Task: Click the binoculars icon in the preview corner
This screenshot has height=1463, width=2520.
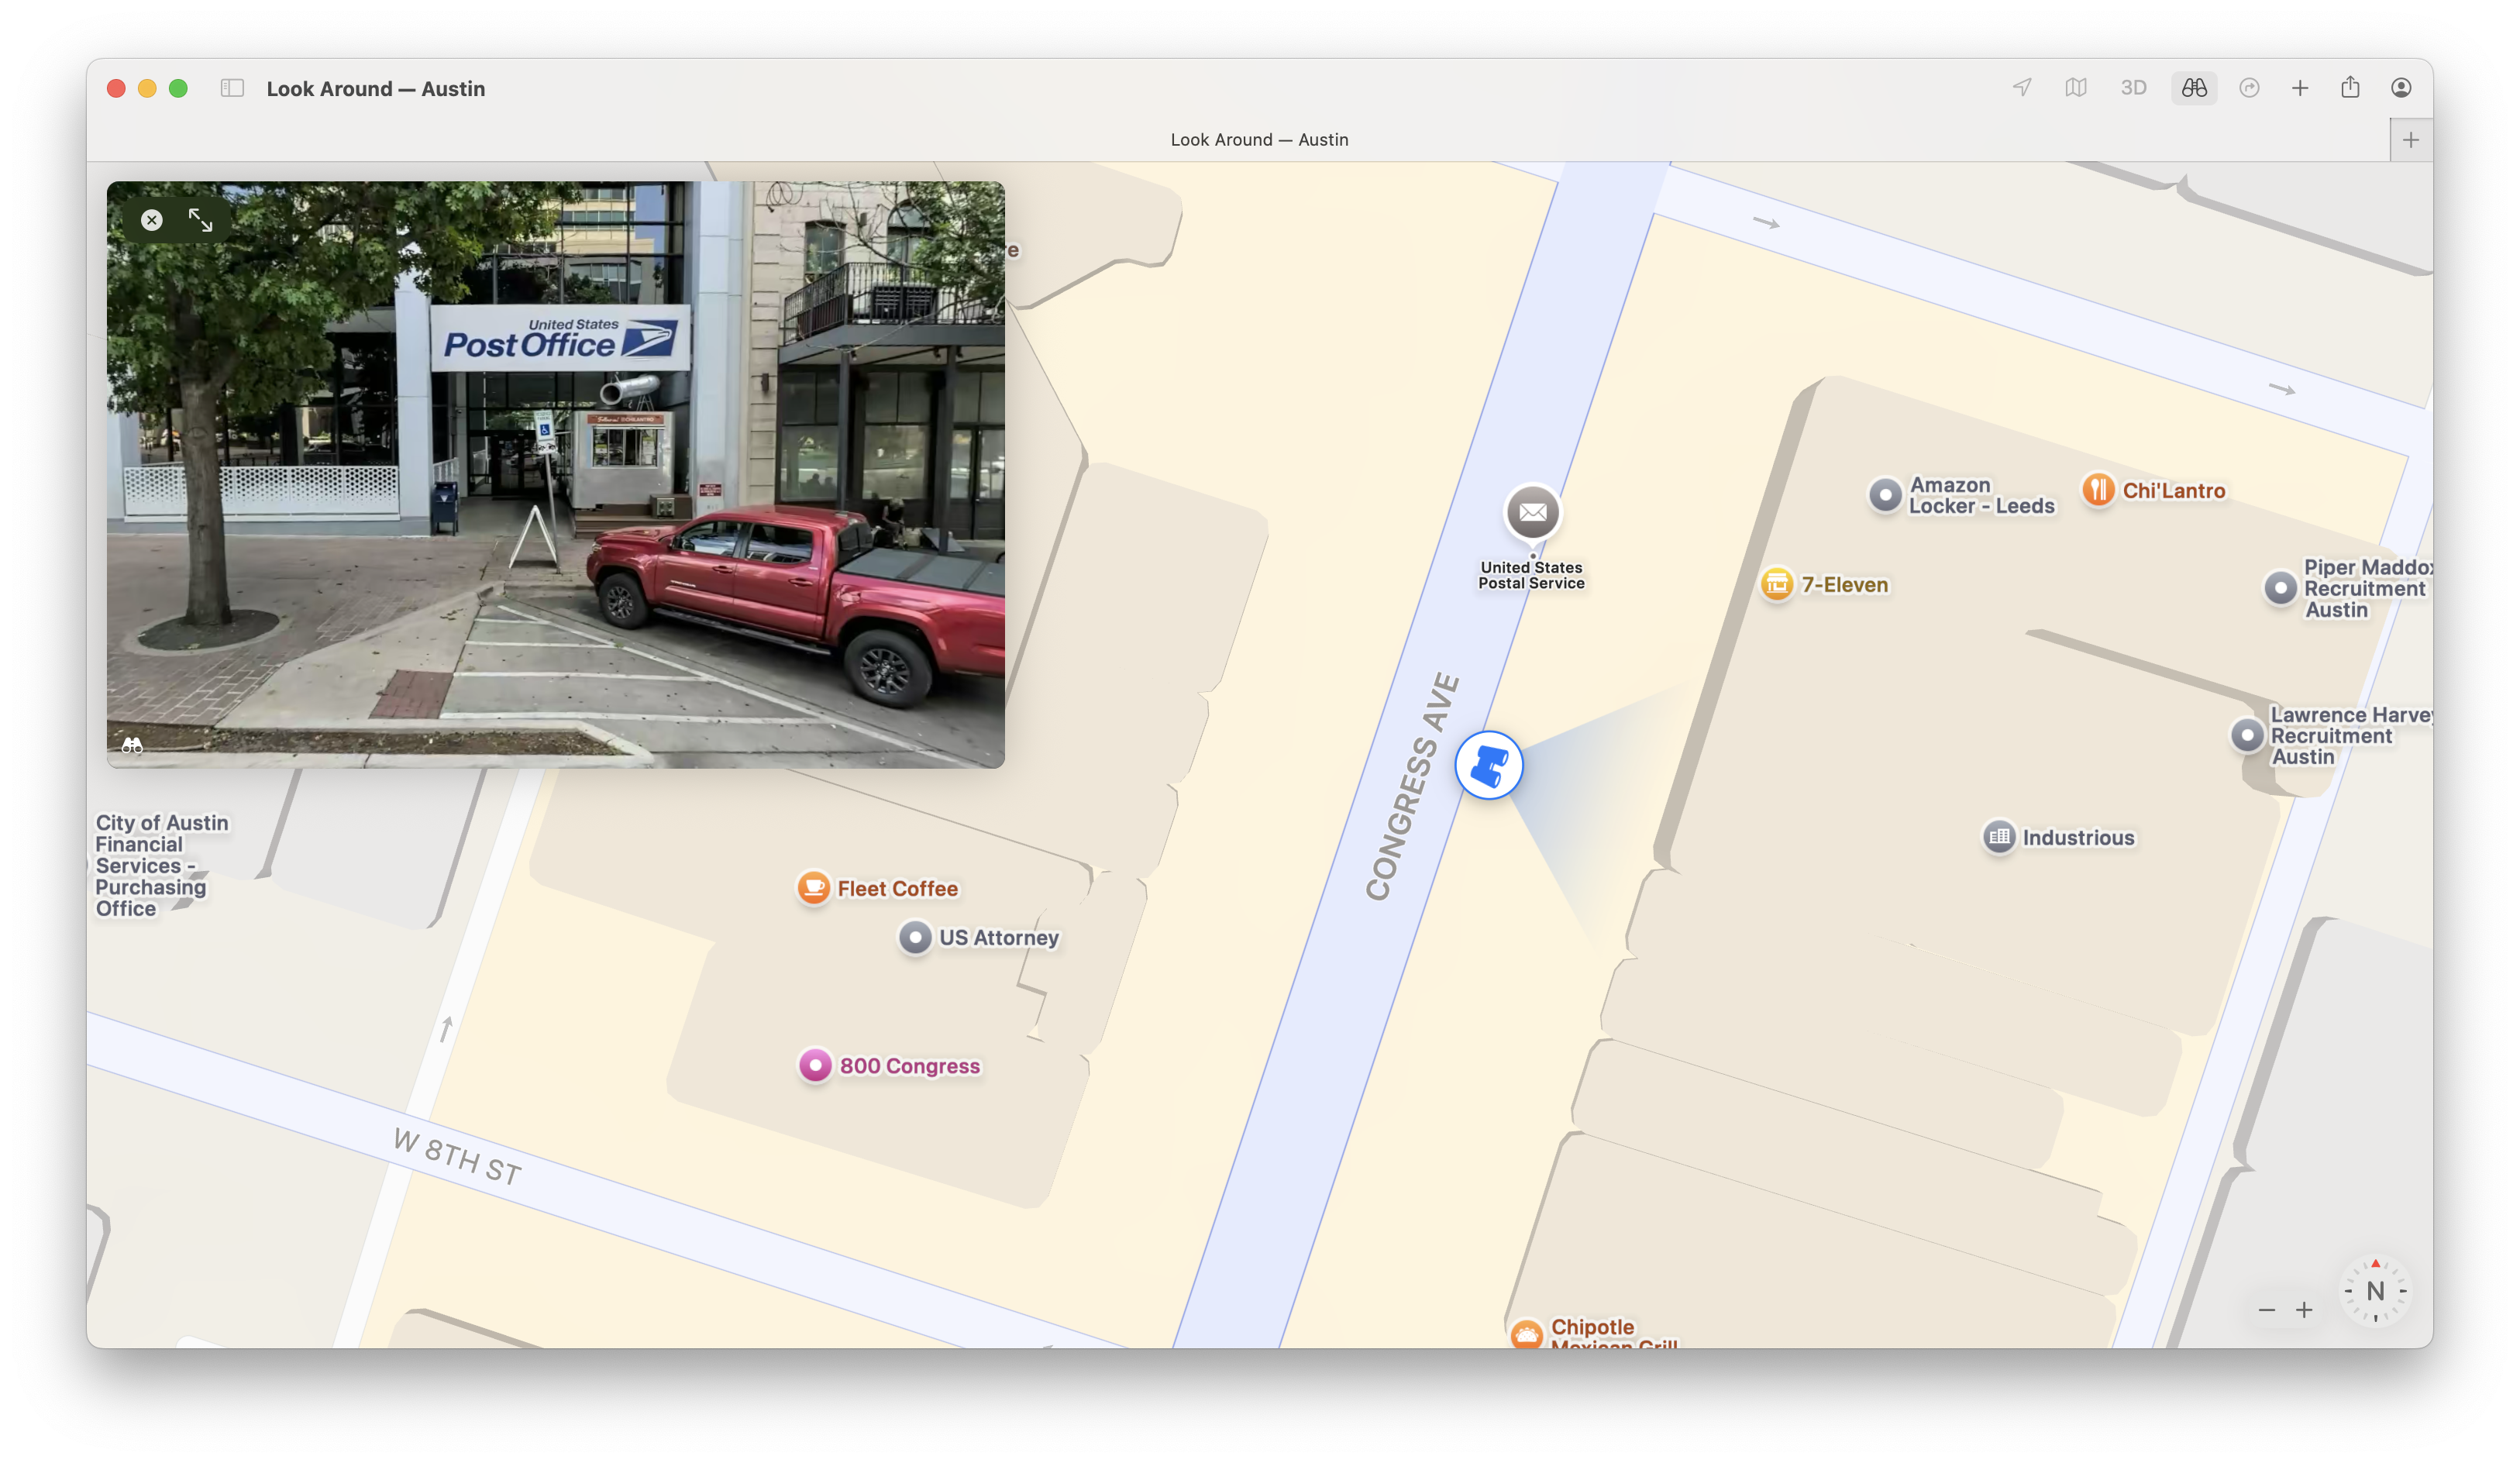Action: point(132,745)
